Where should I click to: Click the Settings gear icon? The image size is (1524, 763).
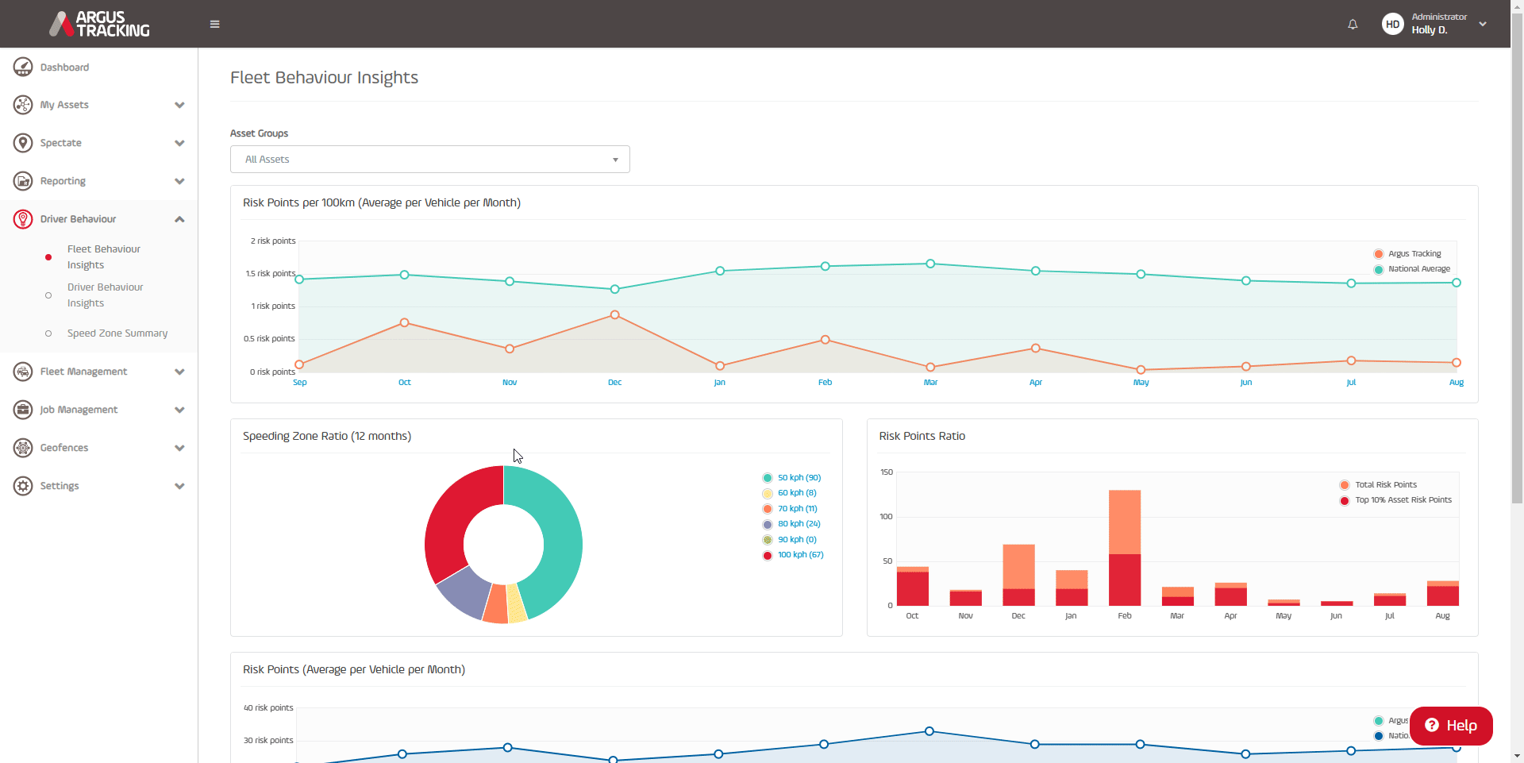point(23,486)
